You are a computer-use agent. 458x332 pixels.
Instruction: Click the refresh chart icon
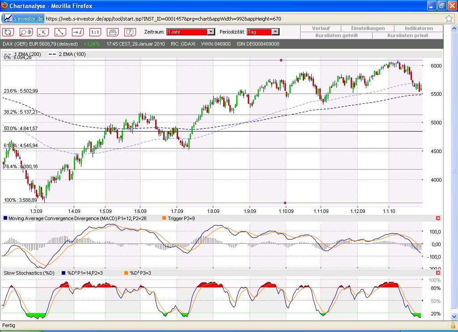pyautogui.click(x=8, y=32)
